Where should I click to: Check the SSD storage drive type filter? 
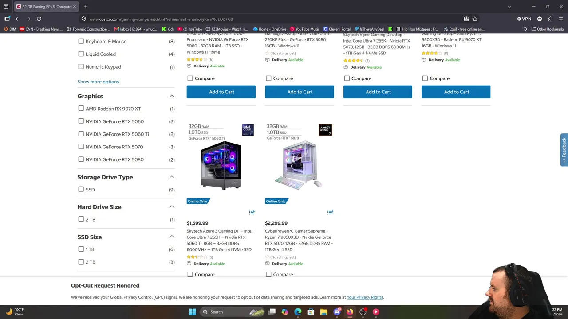click(x=81, y=189)
